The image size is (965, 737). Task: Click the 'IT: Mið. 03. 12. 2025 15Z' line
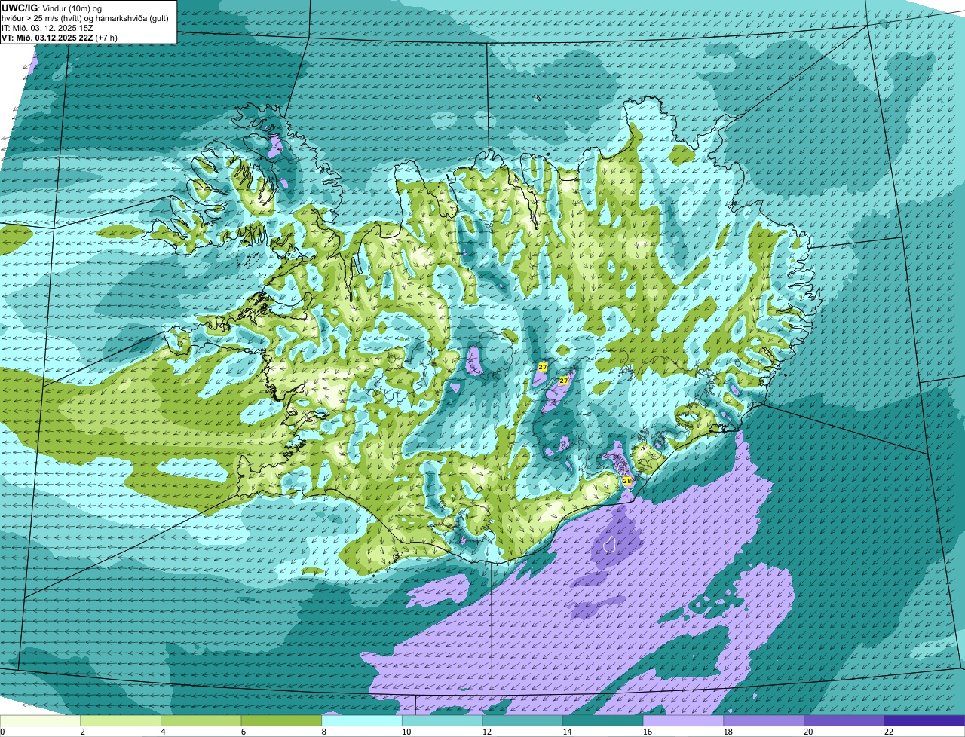[47, 27]
